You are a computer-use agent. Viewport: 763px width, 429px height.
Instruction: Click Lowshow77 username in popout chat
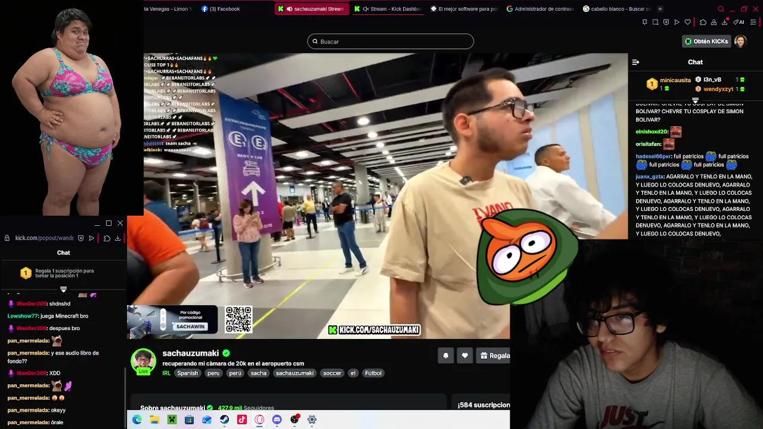point(23,316)
